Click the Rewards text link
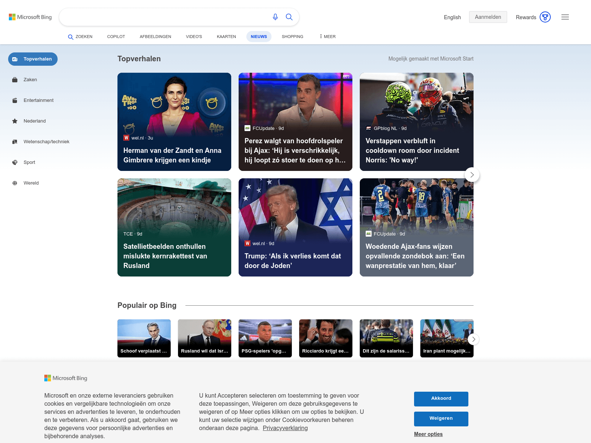The image size is (591, 443). pyautogui.click(x=526, y=17)
